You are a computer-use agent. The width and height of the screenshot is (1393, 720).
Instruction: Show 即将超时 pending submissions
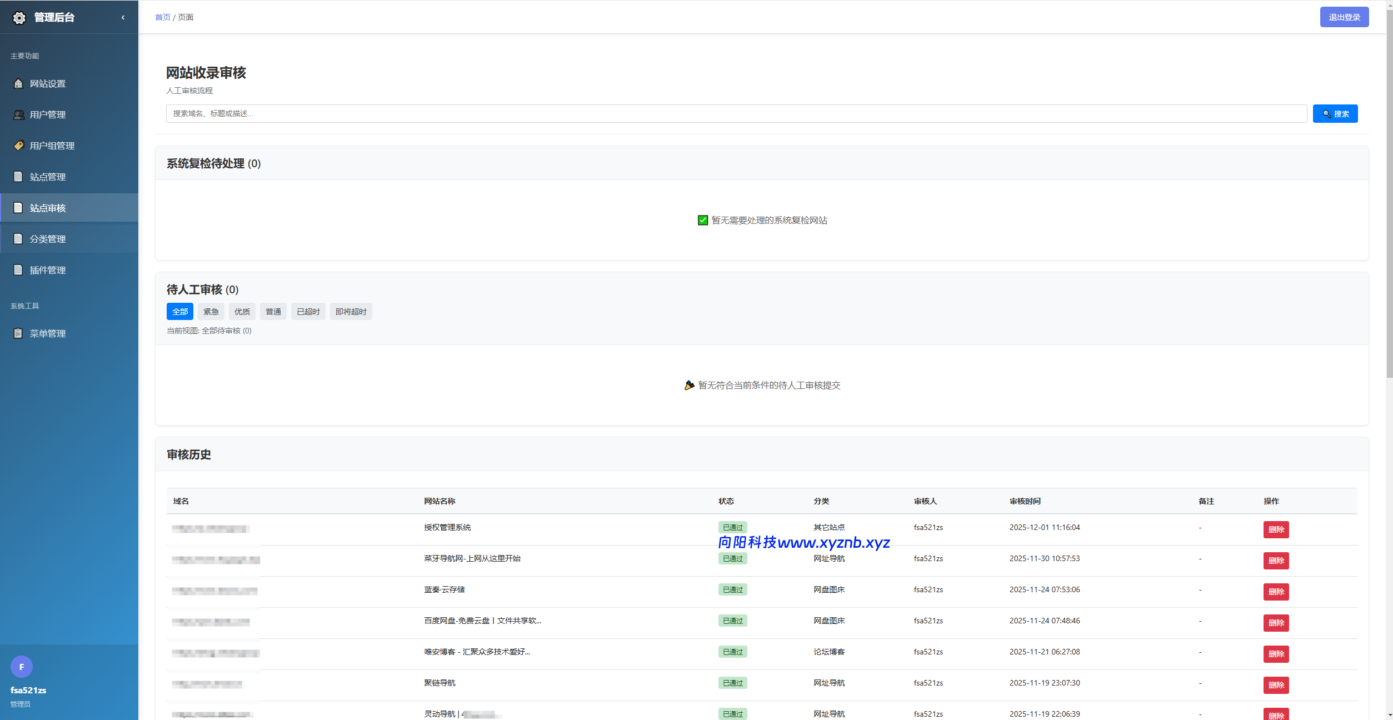351,312
